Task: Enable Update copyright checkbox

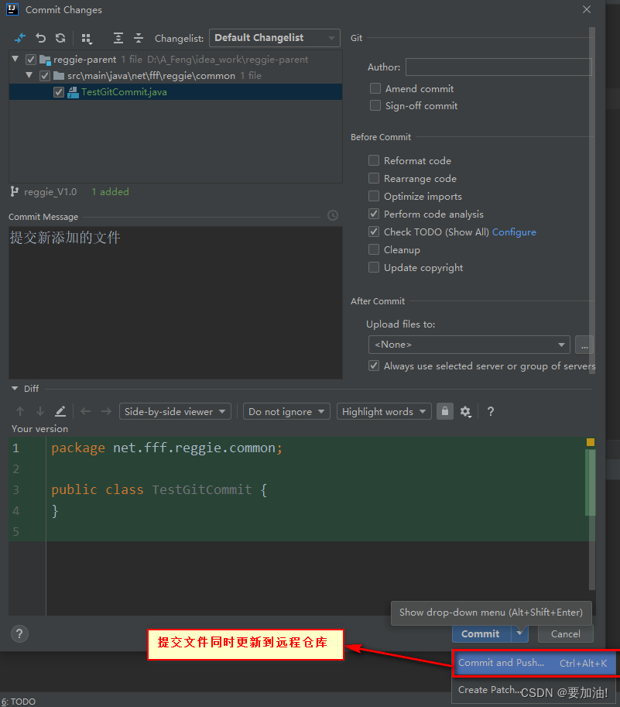Action: 374,267
